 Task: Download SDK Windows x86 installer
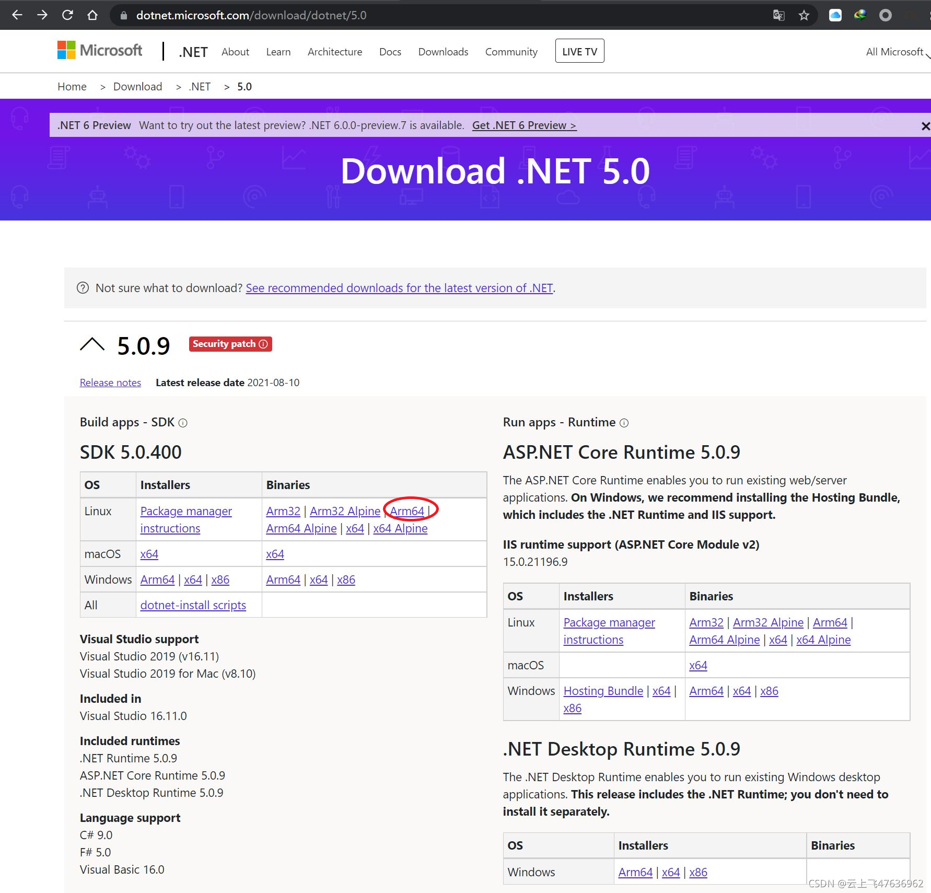(x=220, y=579)
